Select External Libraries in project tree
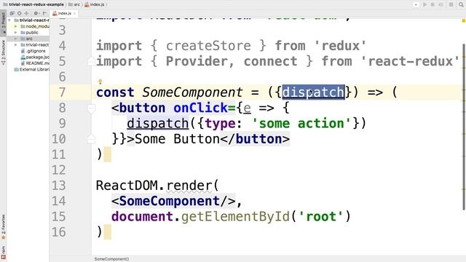466x262 pixels. [x=31, y=70]
